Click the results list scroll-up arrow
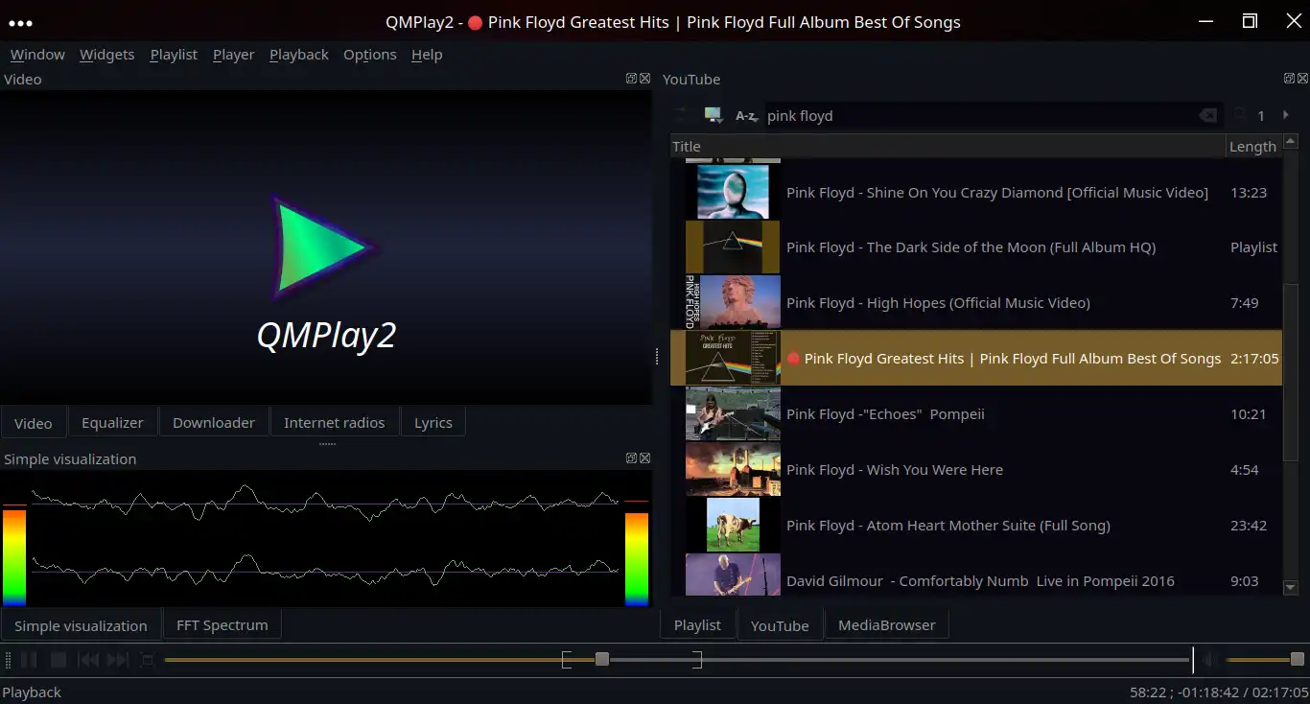This screenshot has width=1310, height=704. 1291,142
